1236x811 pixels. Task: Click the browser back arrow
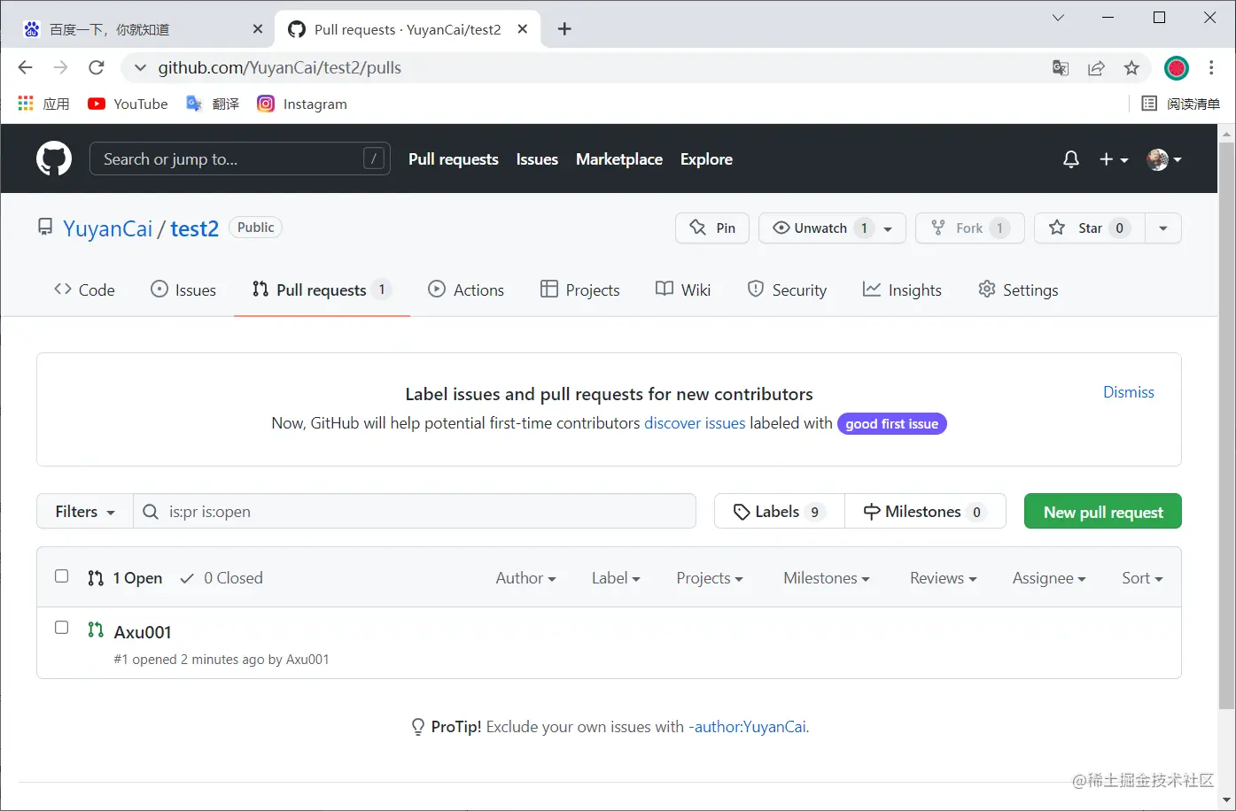click(26, 67)
